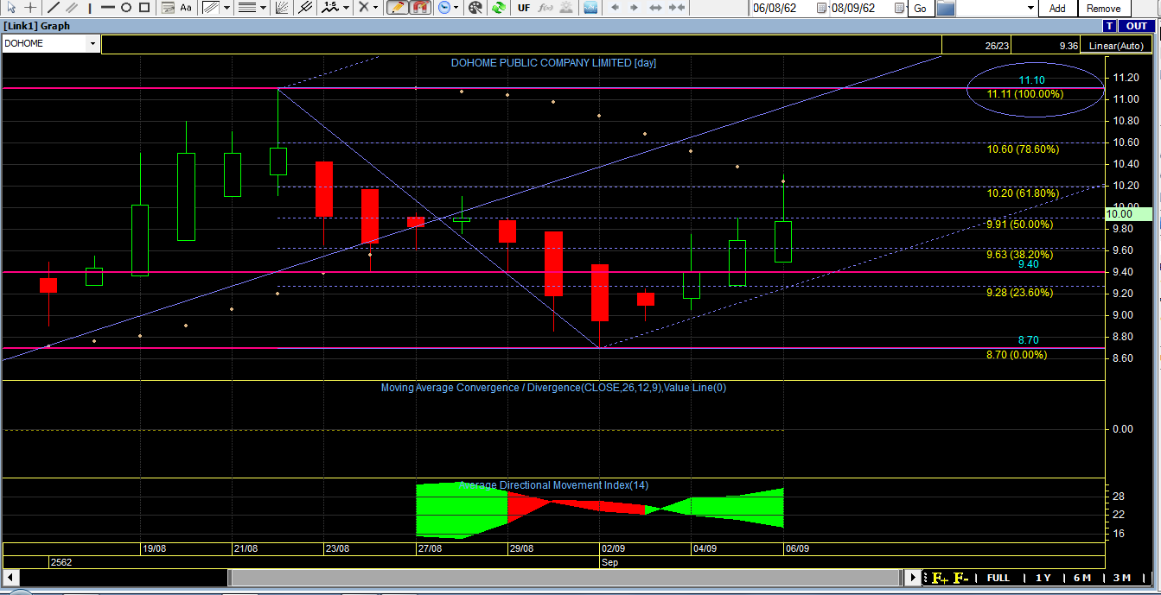Viewport: 1161px width, 595px height.
Task: Open the saved template combo box
Action: pyautogui.click(x=997, y=8)
